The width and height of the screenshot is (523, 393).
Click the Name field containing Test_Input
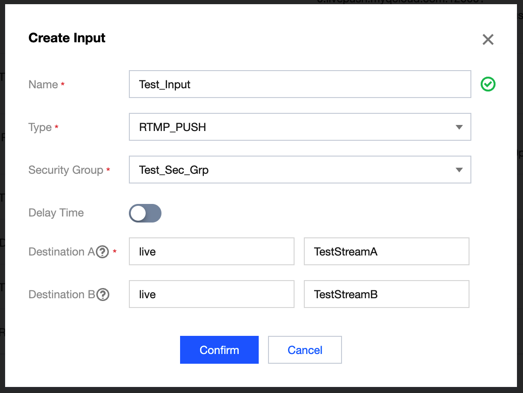[x=300, y=85]
